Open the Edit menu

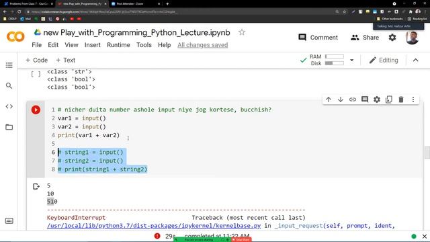click(x=53, y=45)
